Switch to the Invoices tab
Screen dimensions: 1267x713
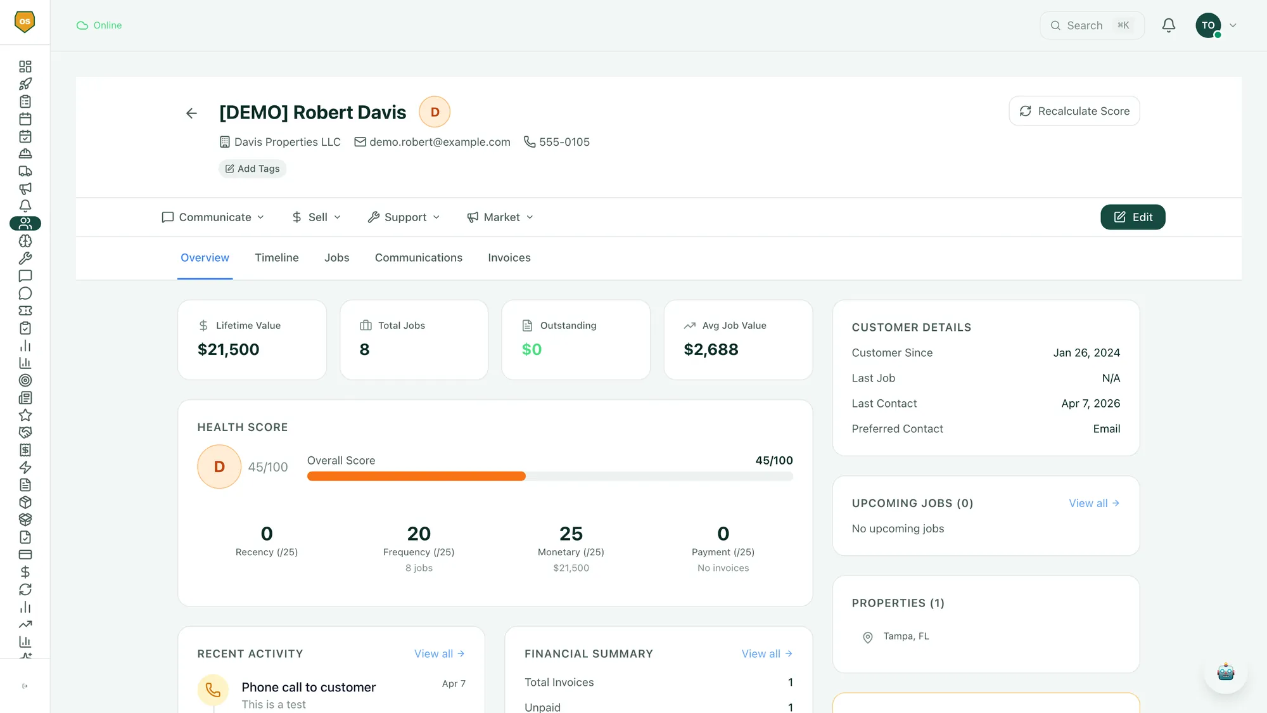point(509,258)
